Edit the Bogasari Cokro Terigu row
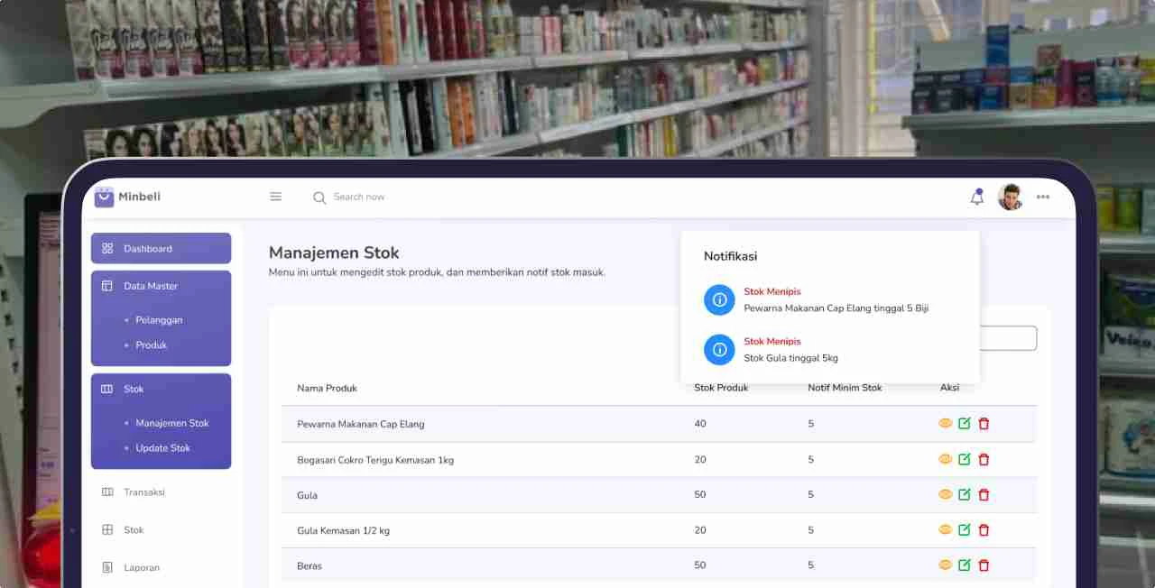Screen dimensions: 1155x588 coord(965,459)
